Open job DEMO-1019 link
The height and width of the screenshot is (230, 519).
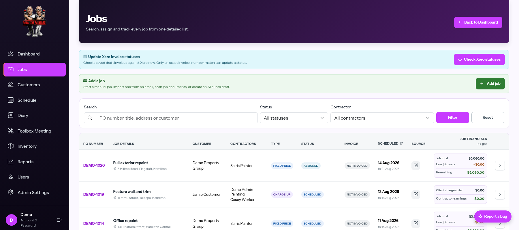coord(94,194)
